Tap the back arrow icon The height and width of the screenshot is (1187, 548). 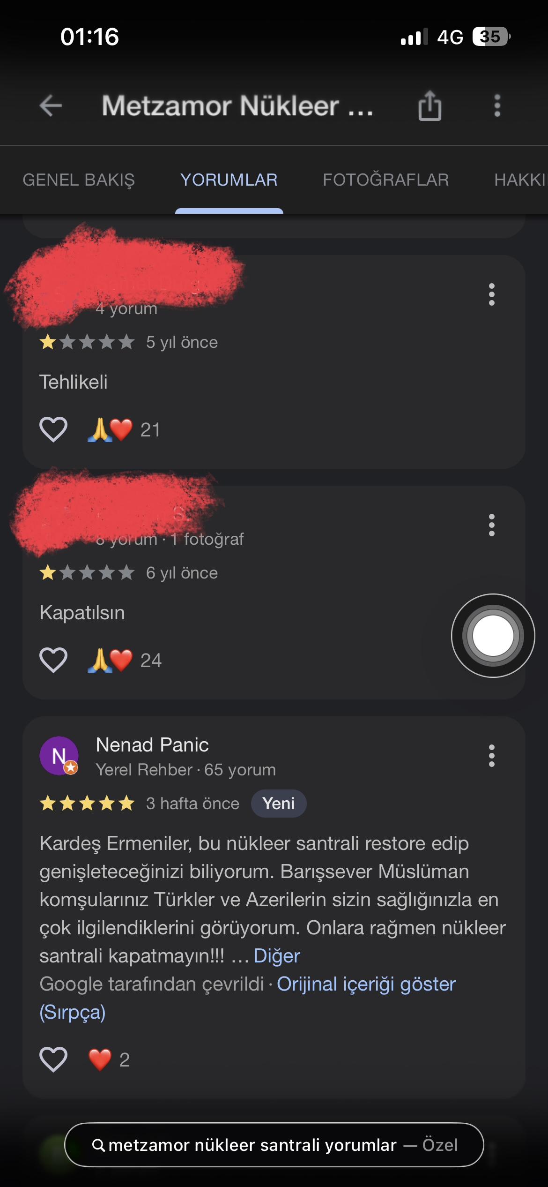[x=51, y=105]
